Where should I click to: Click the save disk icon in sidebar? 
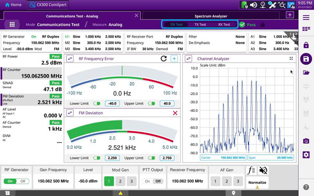(306, 59)
